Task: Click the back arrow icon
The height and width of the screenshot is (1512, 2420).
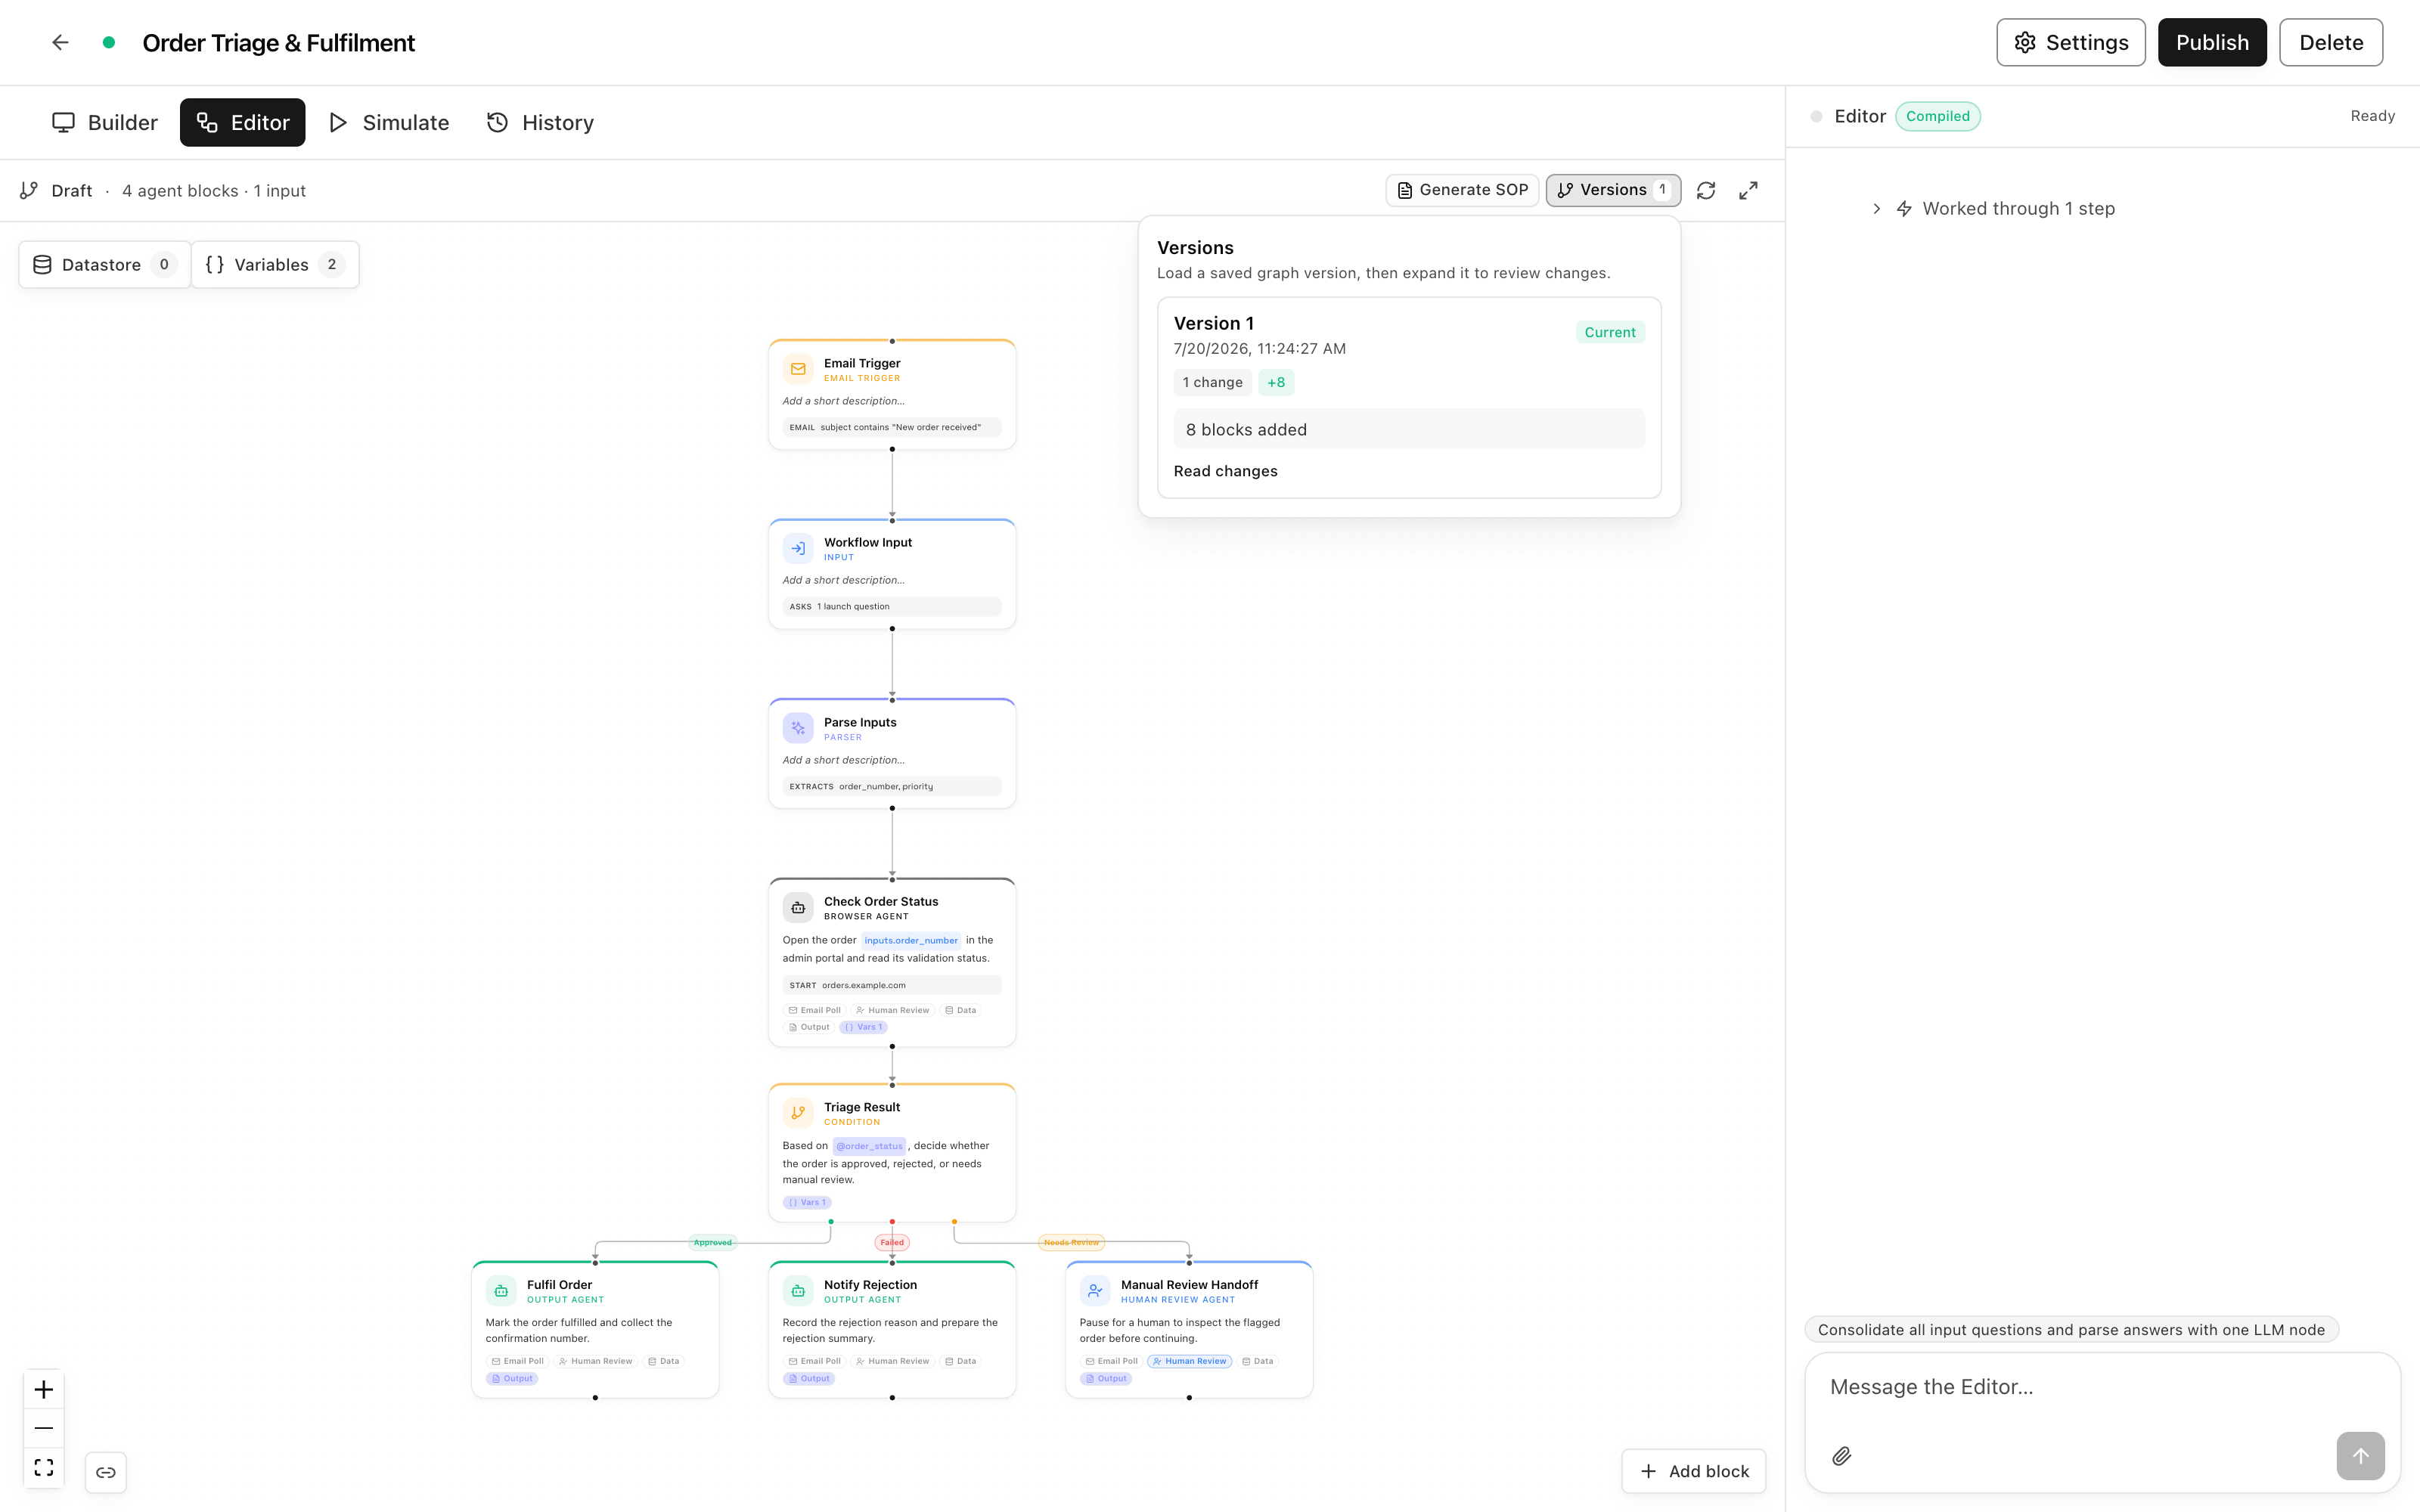Action: click(x=60, y=42)
